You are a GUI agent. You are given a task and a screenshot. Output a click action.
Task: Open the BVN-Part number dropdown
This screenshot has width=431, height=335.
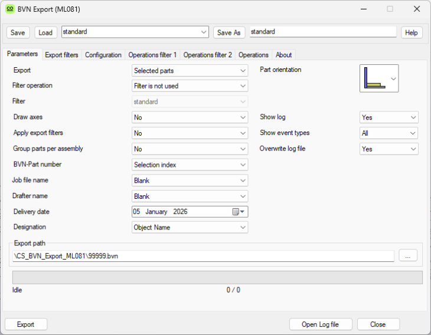(x=190, y=165)
